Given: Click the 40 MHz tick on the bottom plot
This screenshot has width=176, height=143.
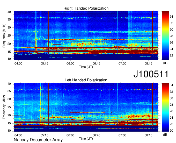Looking at the screenshot, I should [9, 84].
